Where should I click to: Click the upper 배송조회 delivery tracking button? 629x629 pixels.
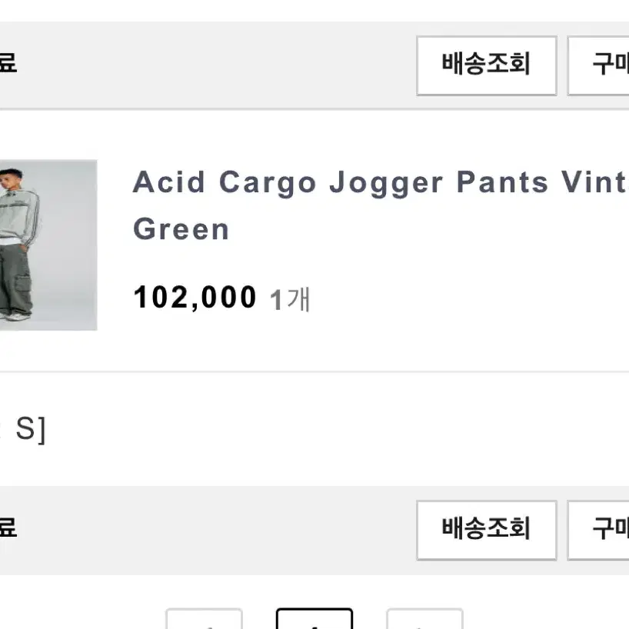click(487, 66)
